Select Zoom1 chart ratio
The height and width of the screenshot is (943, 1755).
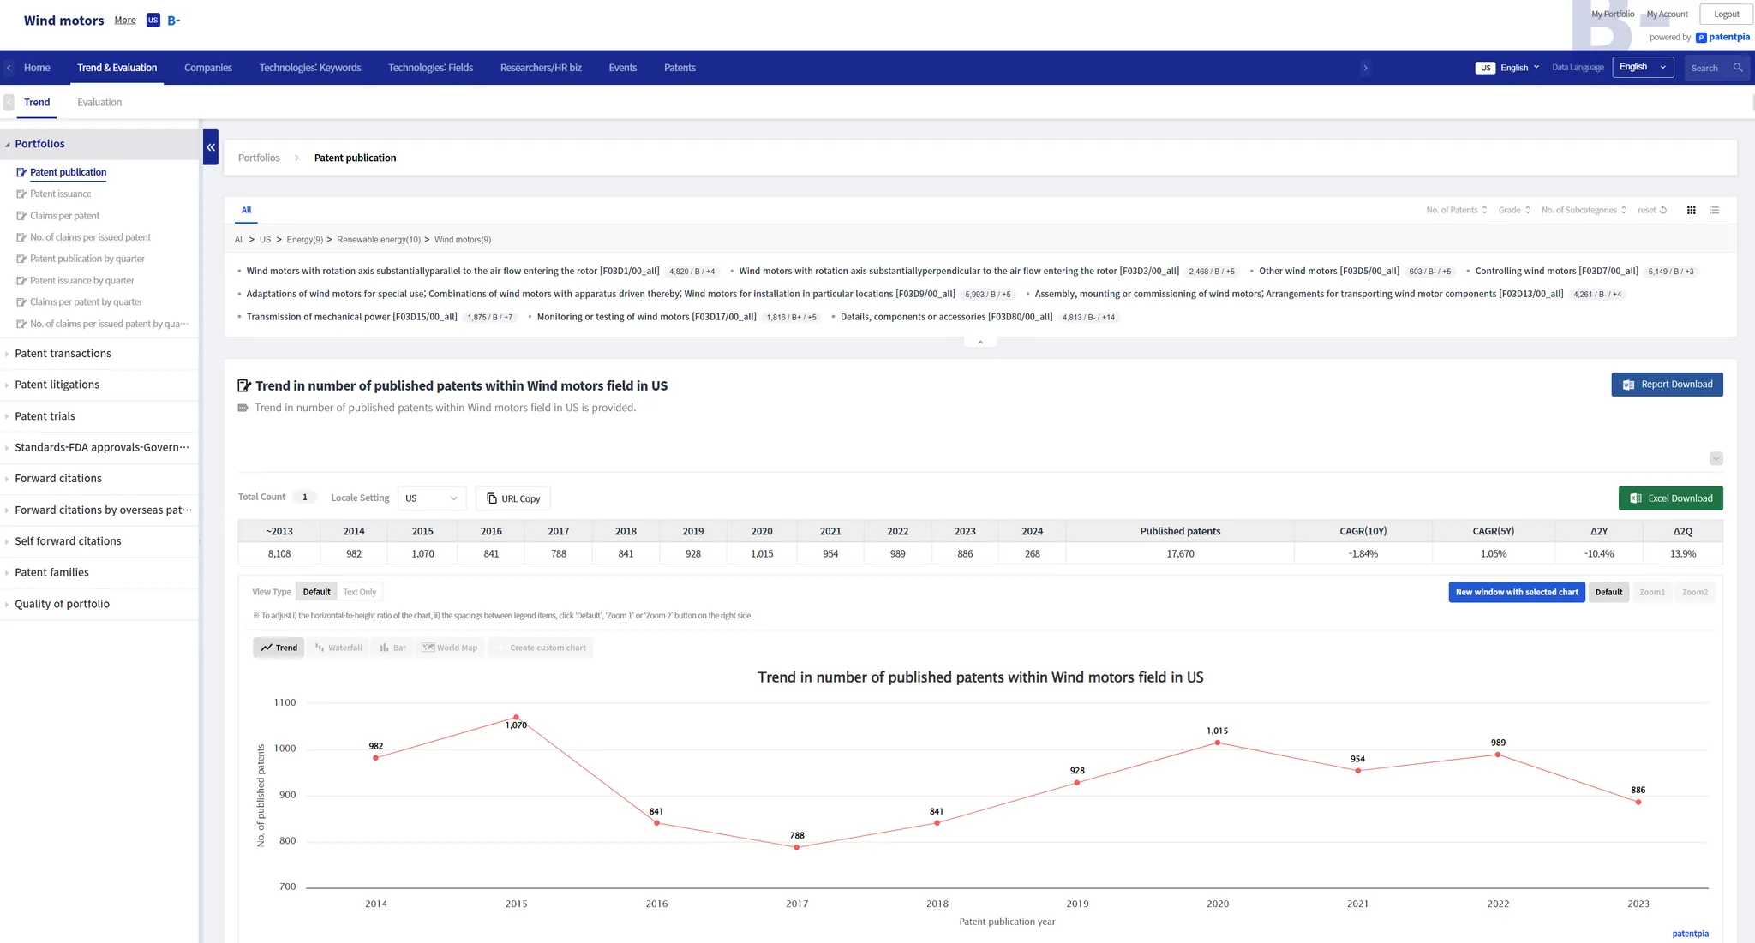pyautogui.click(x=1652, y=592)
